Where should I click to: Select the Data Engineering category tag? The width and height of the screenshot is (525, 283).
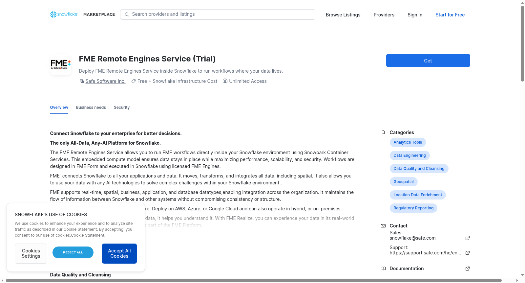pos(409,155)
